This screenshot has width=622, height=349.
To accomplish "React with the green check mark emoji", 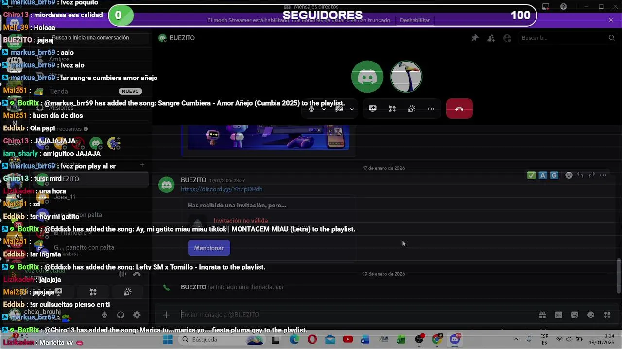I will (531, 175).
